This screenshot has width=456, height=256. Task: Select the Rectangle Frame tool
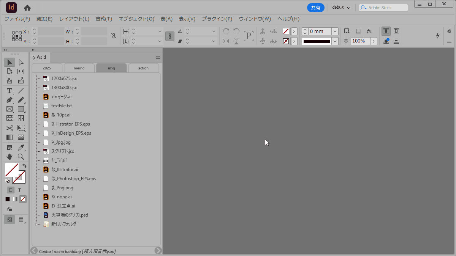click(x=9, y=109)
